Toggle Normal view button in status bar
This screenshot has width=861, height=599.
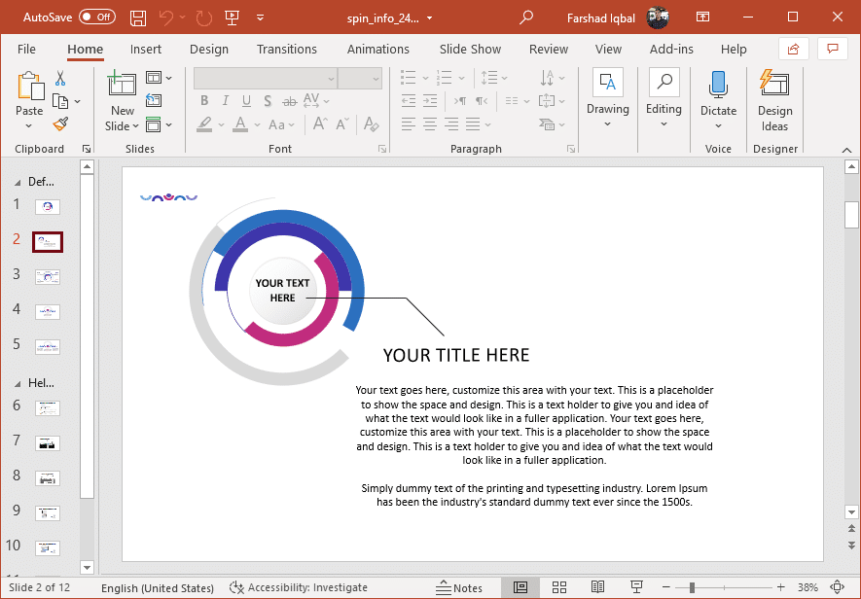pyautogui.click(x=520, y=587)
